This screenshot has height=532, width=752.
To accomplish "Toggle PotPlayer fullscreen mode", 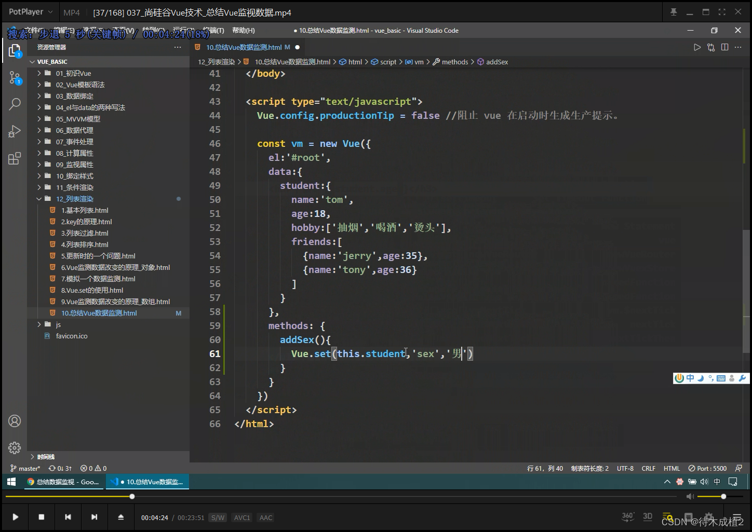I will click(x=722, y=12).
